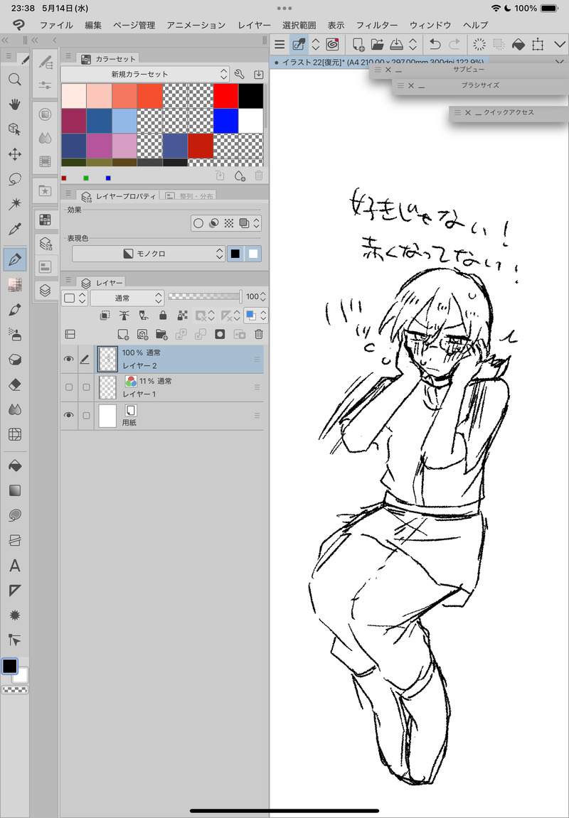Image resolution: width=569 pixels, height=818 pixels.
Task: Select the Eyedropper tool
Action: pyautogui.click(x=15, y=229)
